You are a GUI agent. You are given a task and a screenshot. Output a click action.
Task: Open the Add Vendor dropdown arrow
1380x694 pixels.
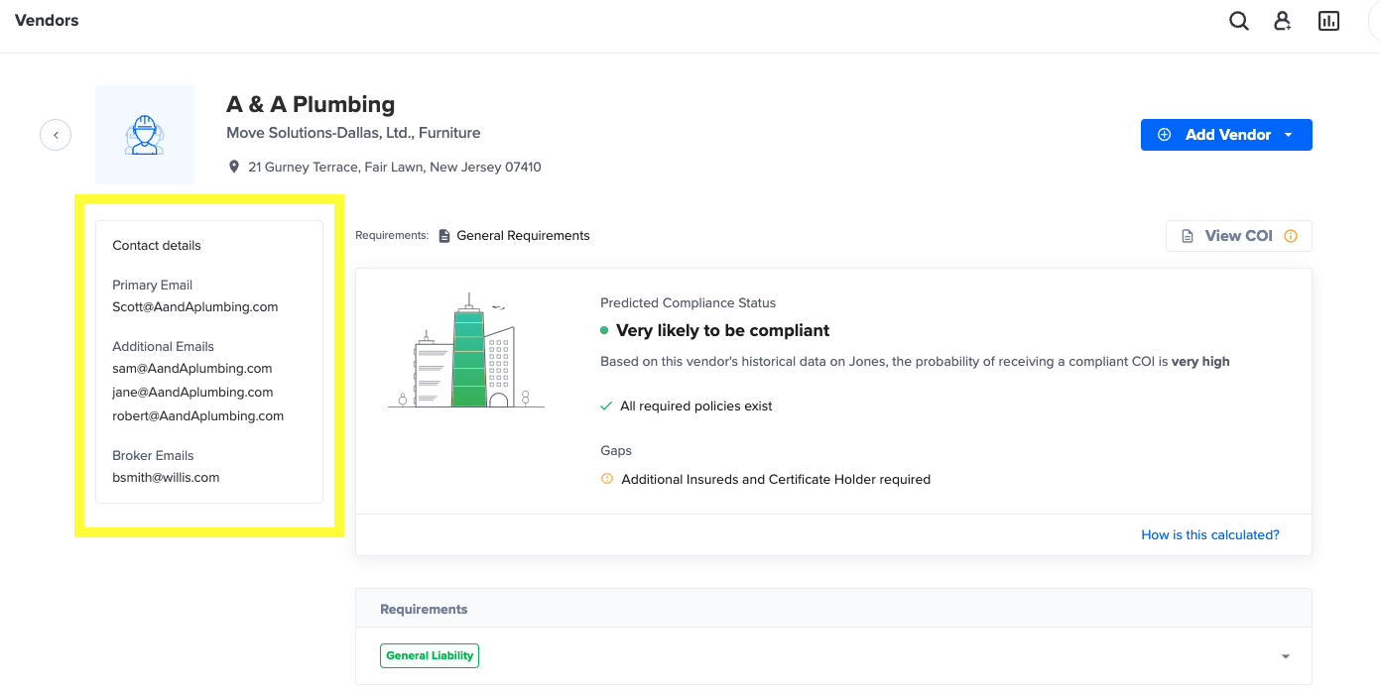coord(1289,135)
